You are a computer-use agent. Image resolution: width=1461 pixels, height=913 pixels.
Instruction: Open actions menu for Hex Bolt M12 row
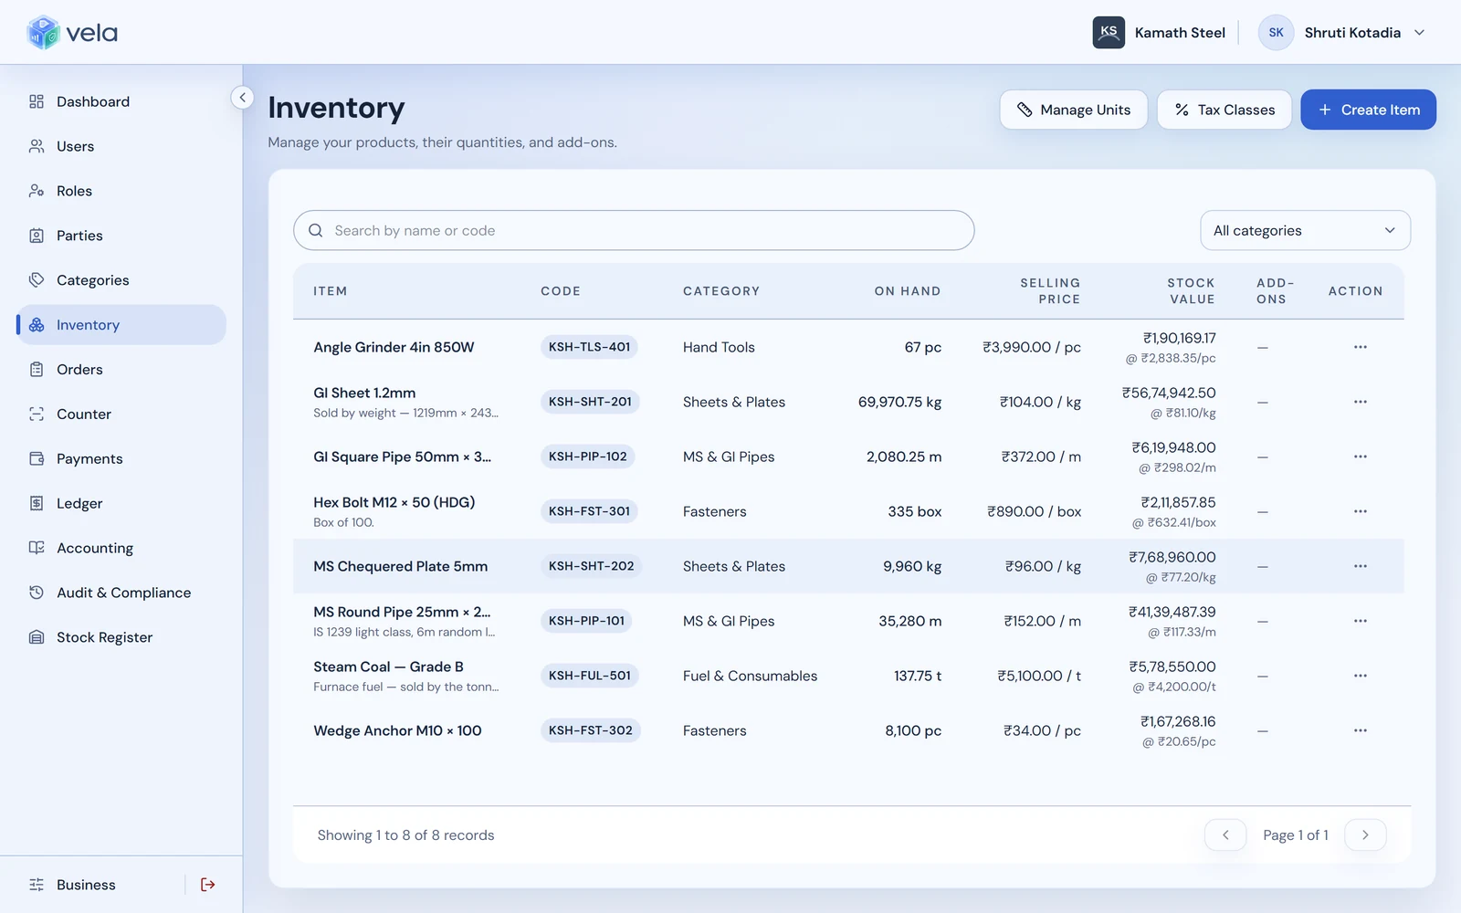tap(1360, 511)
